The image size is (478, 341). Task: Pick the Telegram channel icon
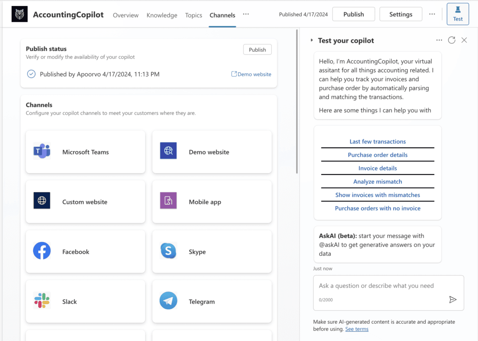coord(168,301)
